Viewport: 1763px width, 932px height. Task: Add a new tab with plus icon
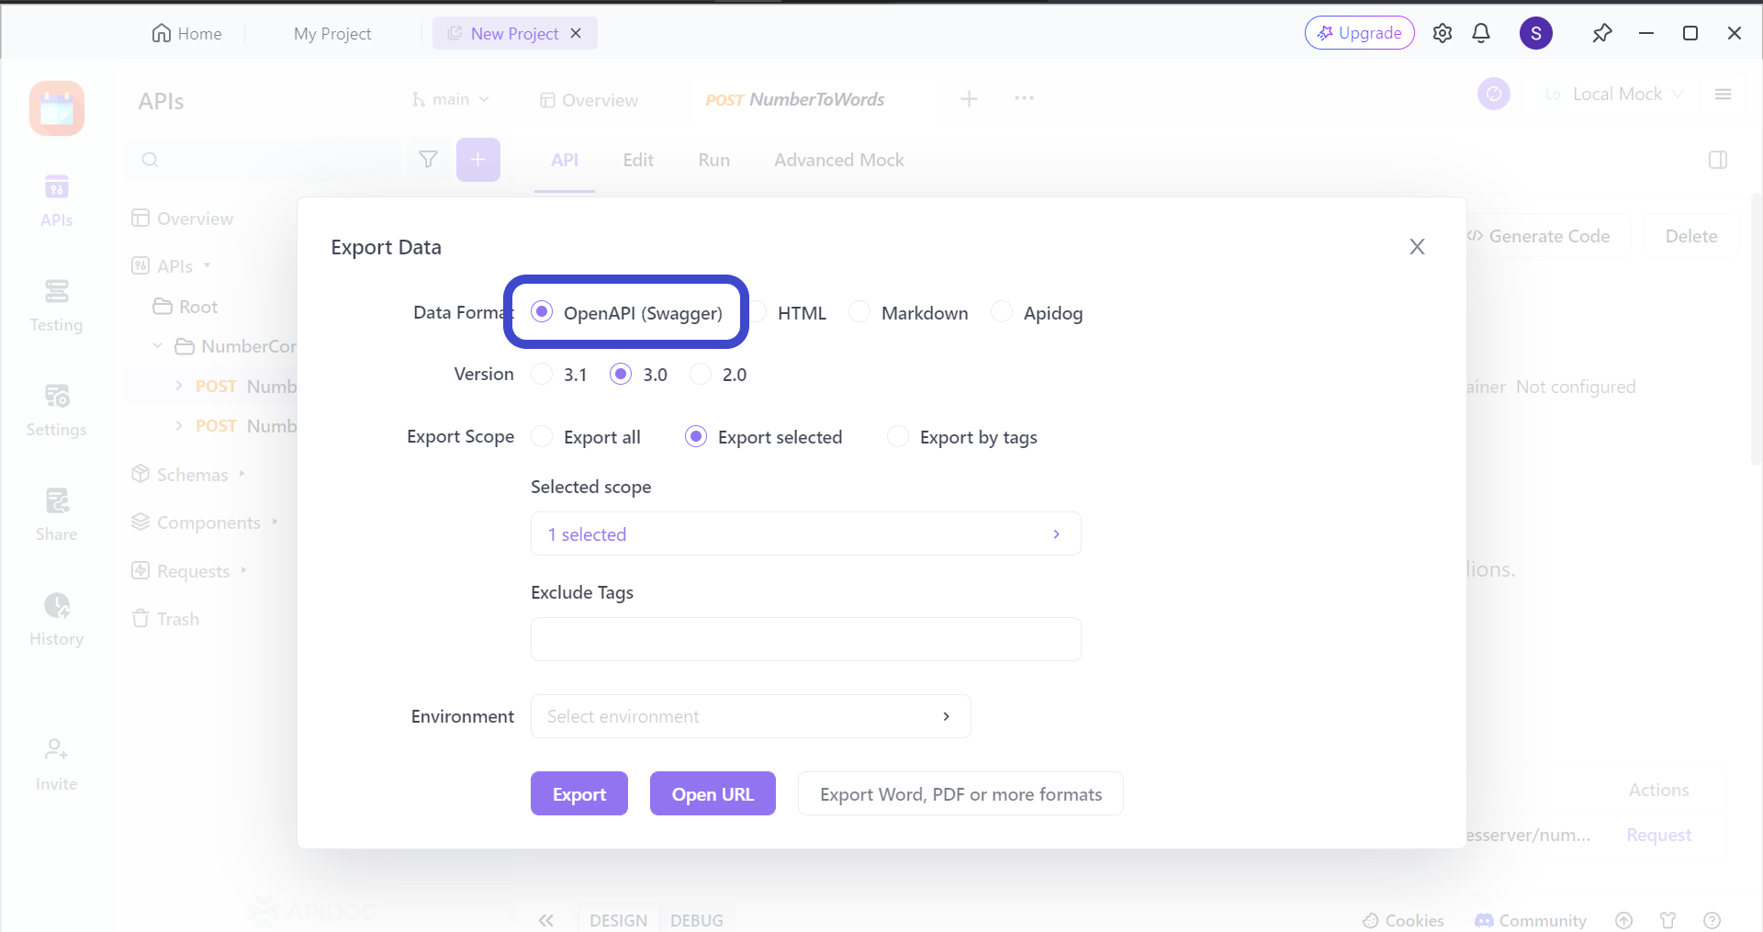(x=969, y=98)
